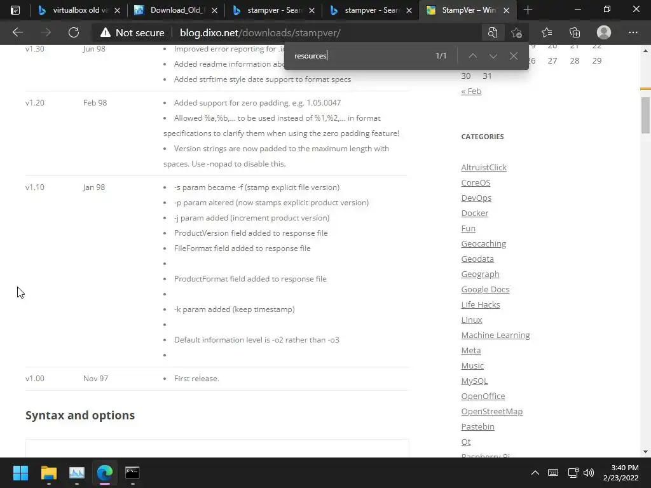Open the Geocaching category link
The height and width of the screenshot is (488, 651).
(x=484, y=243)
